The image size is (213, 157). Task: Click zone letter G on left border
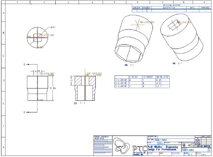[x=4, y=147]
